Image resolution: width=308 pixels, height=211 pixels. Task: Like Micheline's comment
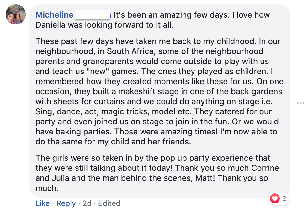[x=42, y=203]
